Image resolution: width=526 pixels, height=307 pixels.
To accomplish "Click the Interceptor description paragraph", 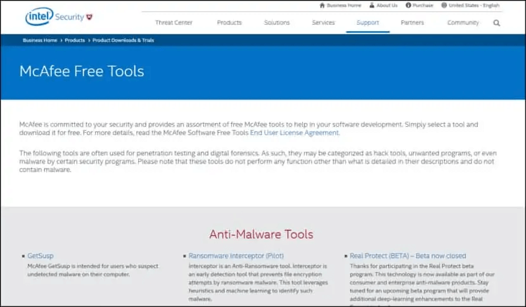I will pos(258,282).
